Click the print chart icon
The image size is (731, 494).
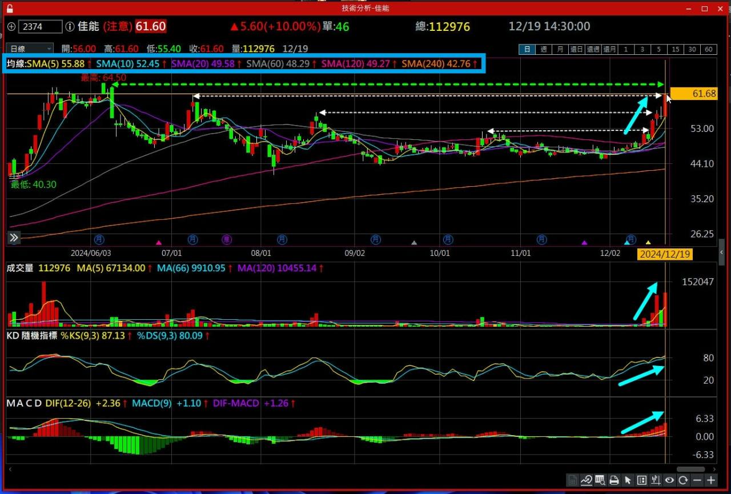tap(614, 480)
